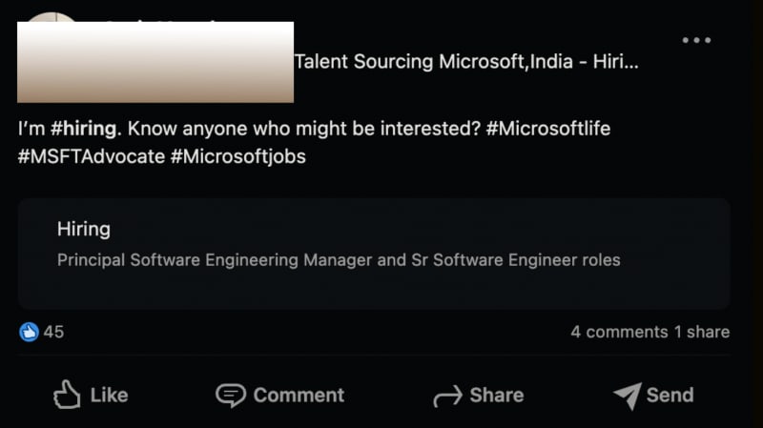This screenshot has width=763, height=428.
Task: Click the arrow Share icon
Action: (x=447, y=396)
